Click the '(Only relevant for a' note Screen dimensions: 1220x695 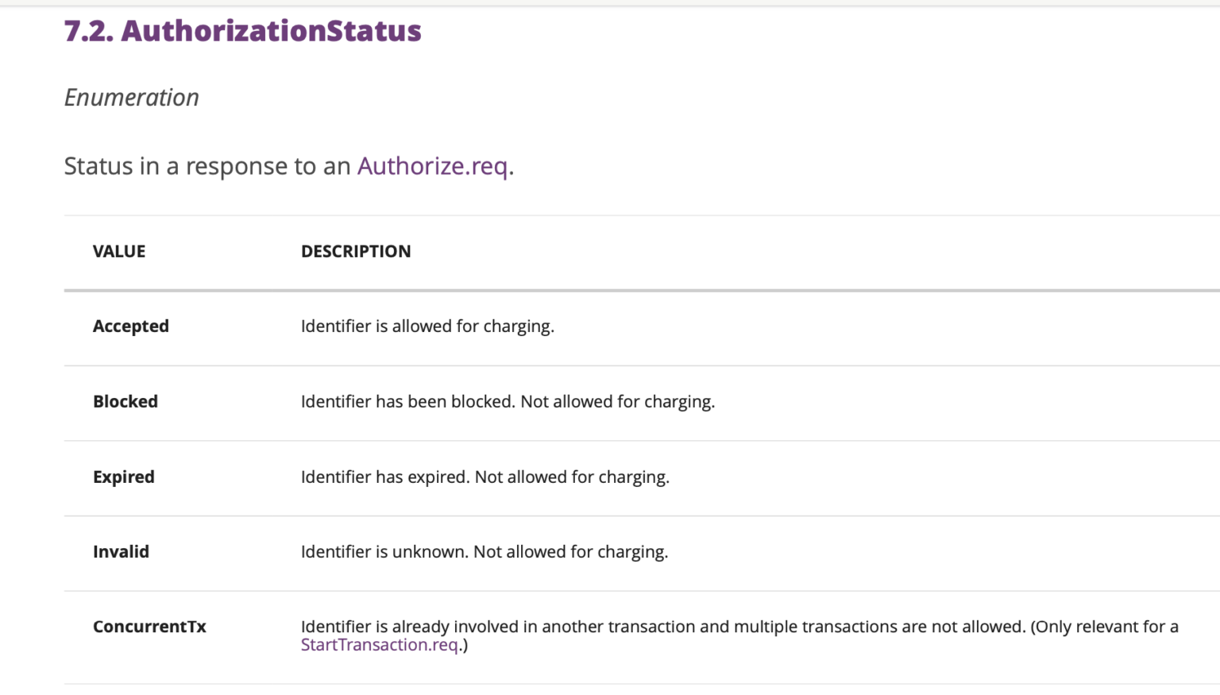[1104, 627]
